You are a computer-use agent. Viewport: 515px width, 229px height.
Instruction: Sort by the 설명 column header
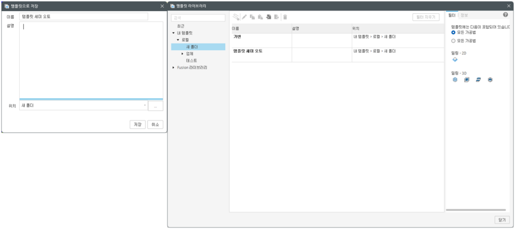pyautogui.click(x=321, y=29)
